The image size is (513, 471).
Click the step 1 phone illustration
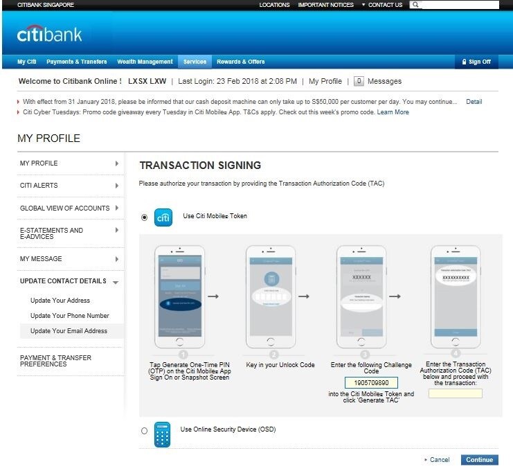click(179, 297)
